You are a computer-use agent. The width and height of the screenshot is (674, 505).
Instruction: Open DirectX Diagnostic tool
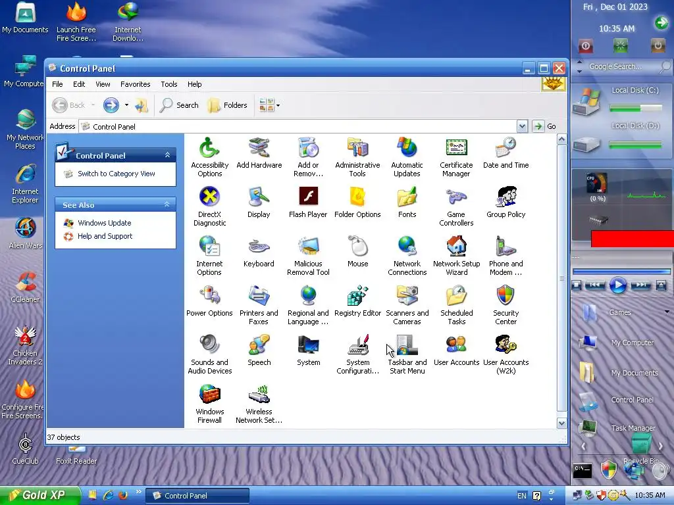pyautogui.click(x=209, y=206)
